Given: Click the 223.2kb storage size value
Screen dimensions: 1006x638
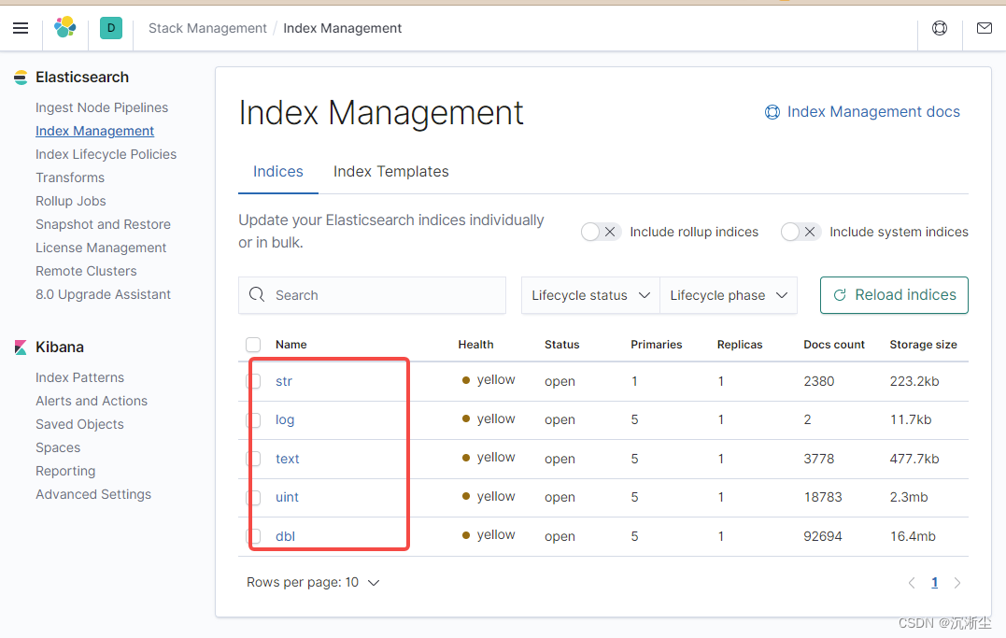Looking at the screenshot, I should tap(914, 381).
